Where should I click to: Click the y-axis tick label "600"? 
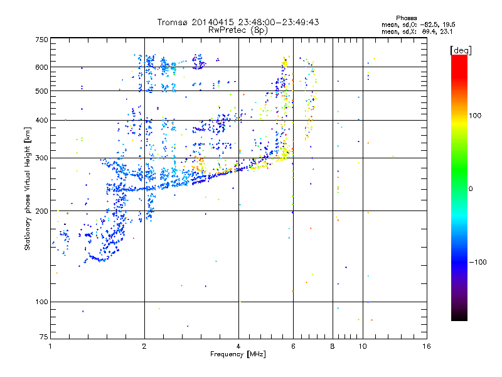[42, 67]
